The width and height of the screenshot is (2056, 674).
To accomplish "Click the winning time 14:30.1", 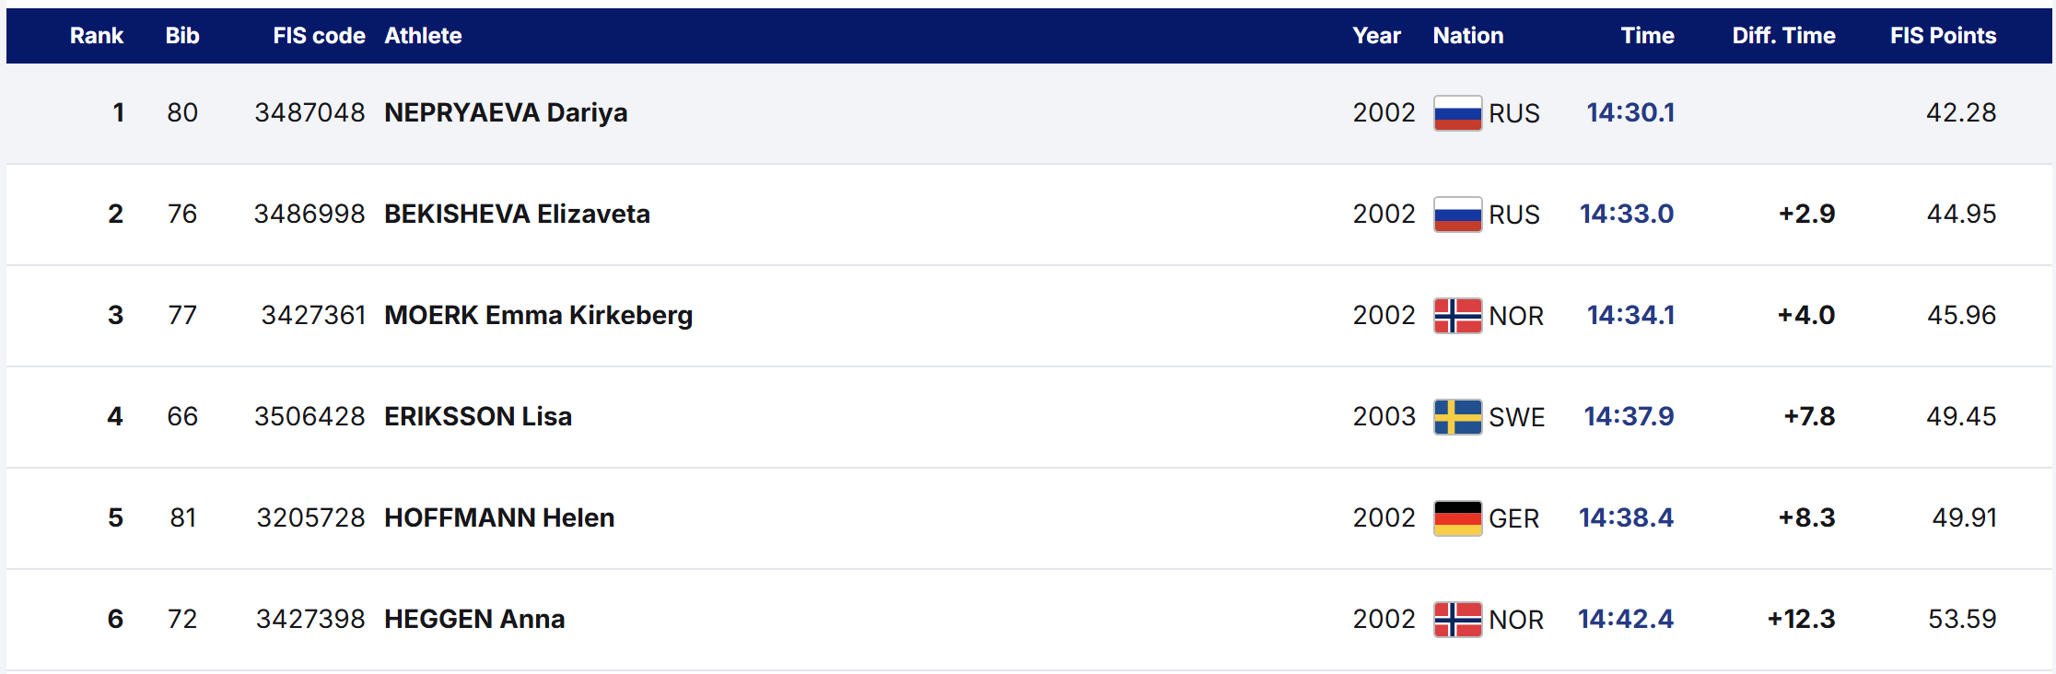I will [x=1630, y=112].
